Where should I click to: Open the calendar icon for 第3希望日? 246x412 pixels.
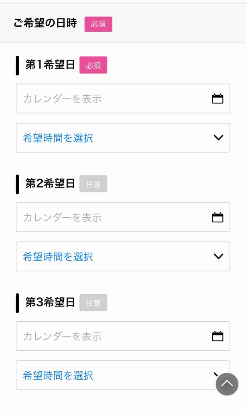click(218, 336)
